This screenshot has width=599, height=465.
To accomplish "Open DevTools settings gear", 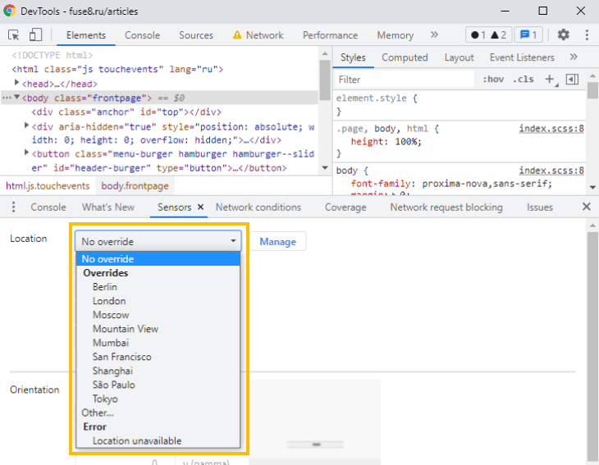I will point(563,35).
